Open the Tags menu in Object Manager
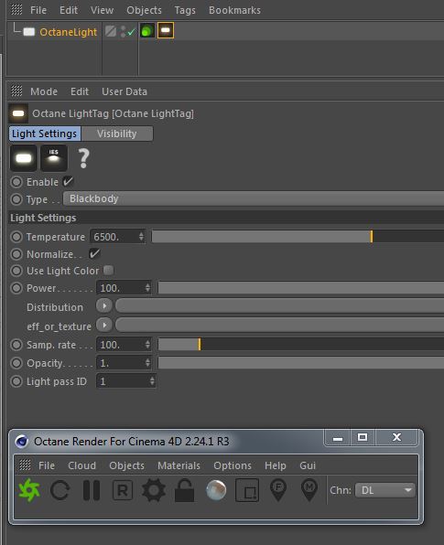Screen dimensions: 444x545 tap(185, 10)
